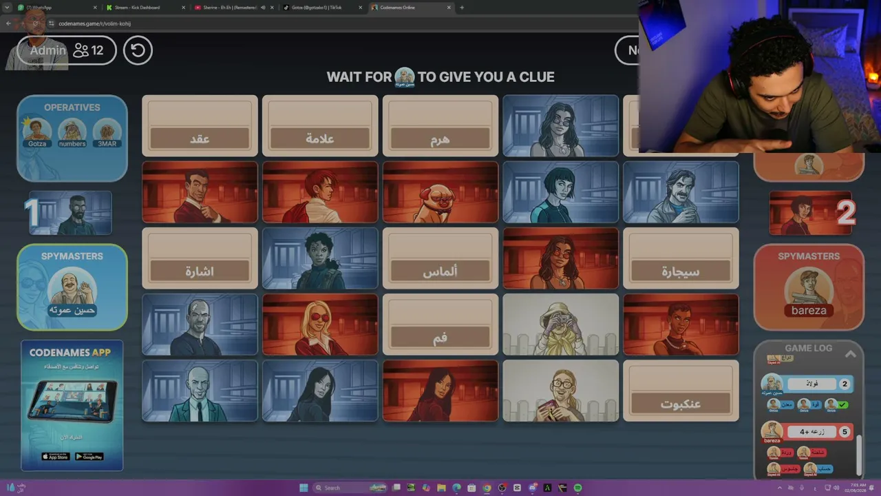
Task: Click the address bar URL codenames.game
Action: (94, 23)
